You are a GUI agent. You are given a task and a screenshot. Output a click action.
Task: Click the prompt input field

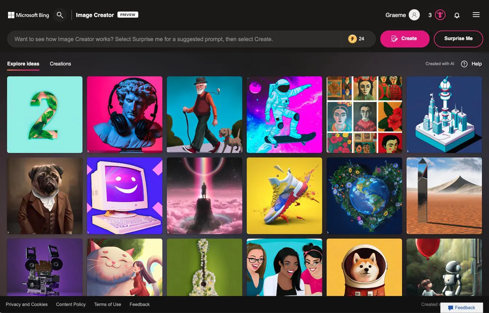click(175, 39)
